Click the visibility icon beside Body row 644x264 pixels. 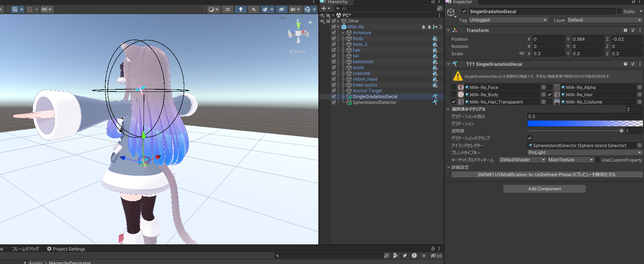[x=435, y=38]
